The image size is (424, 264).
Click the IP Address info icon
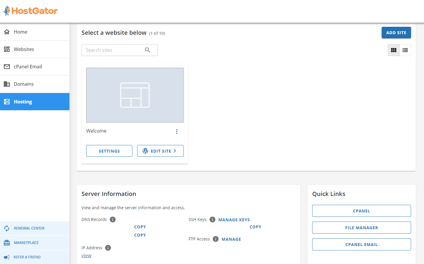[x=108, y=248]
